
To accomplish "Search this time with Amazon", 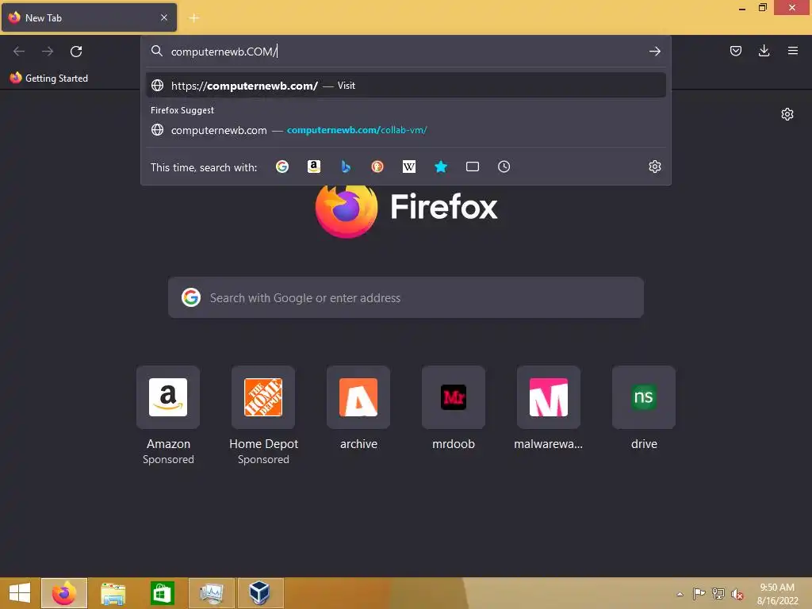I will point(314,167).
